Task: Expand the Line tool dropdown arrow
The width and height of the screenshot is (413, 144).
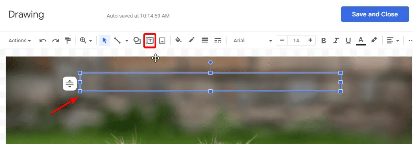Action: pos(127,41)
